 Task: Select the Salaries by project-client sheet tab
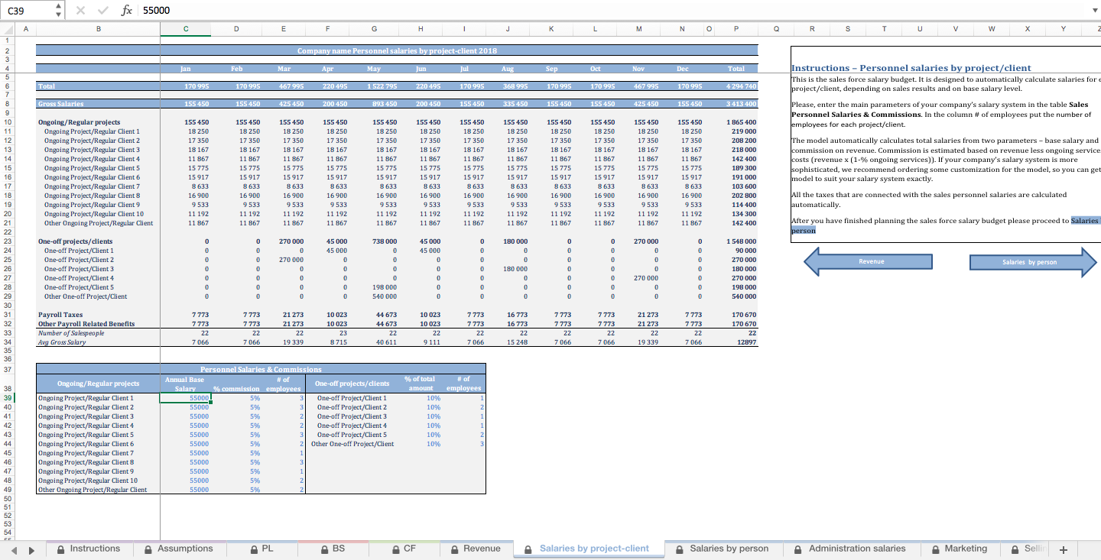(587, 549)
